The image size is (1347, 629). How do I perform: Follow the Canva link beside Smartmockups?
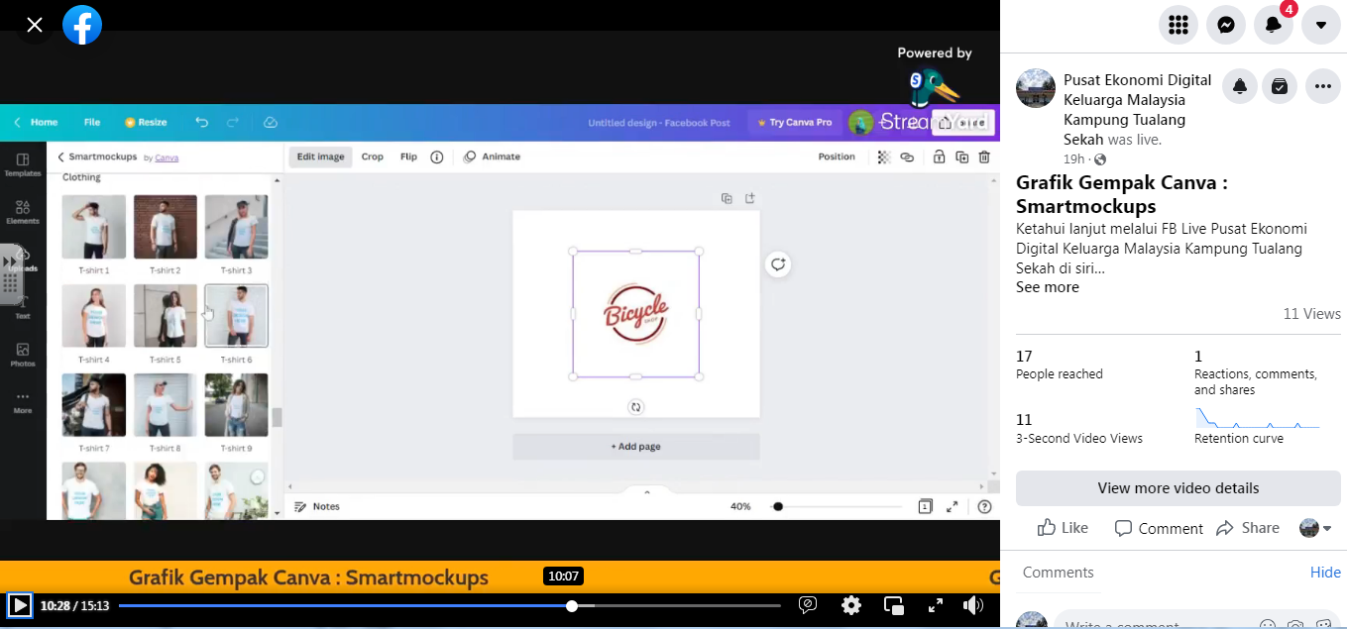[167, 157]
